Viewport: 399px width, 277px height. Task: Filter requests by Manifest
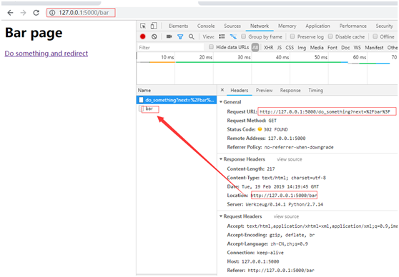(x=374, y=48)
